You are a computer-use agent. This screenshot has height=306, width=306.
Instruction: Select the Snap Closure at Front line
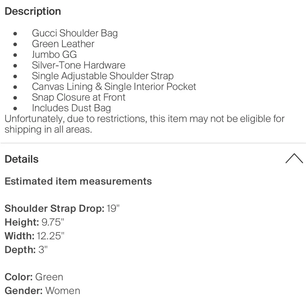click(79, 97)
